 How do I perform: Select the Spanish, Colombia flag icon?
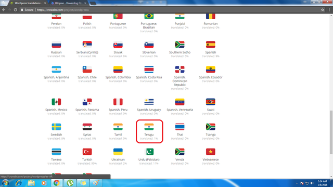118,70
